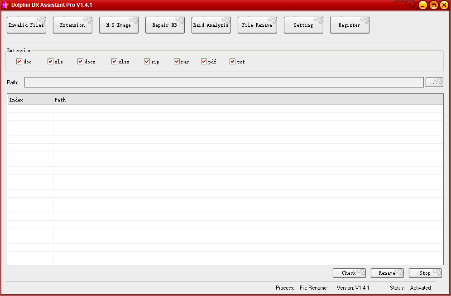Open the Repair DB module

click(x=165, y=25)
